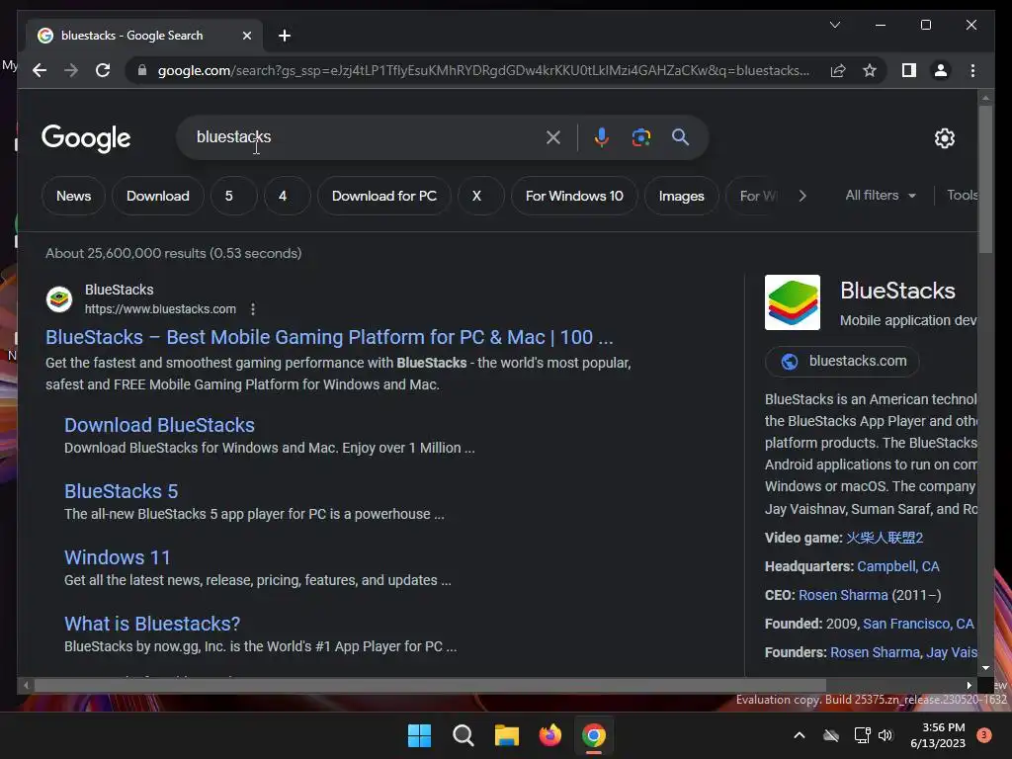Image resolution: width=1012 pixels, height=759 pixels.
Task: Open volume control in tray
Action: tap(885, 735)
